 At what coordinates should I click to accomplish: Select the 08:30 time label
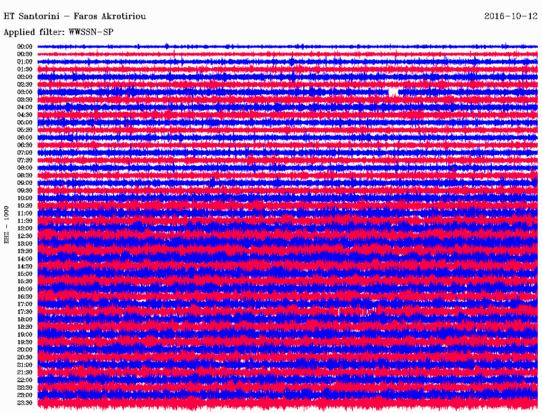coord(25,175)
